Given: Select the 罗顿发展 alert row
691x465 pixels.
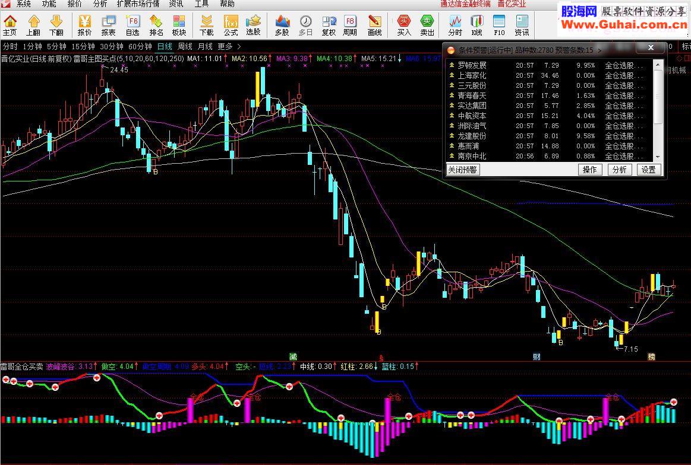Looking at the screenshot, I should coord(550,66).
